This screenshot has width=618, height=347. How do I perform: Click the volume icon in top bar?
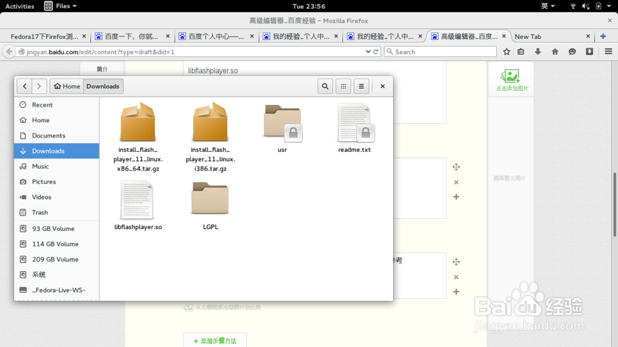[586, 6]
